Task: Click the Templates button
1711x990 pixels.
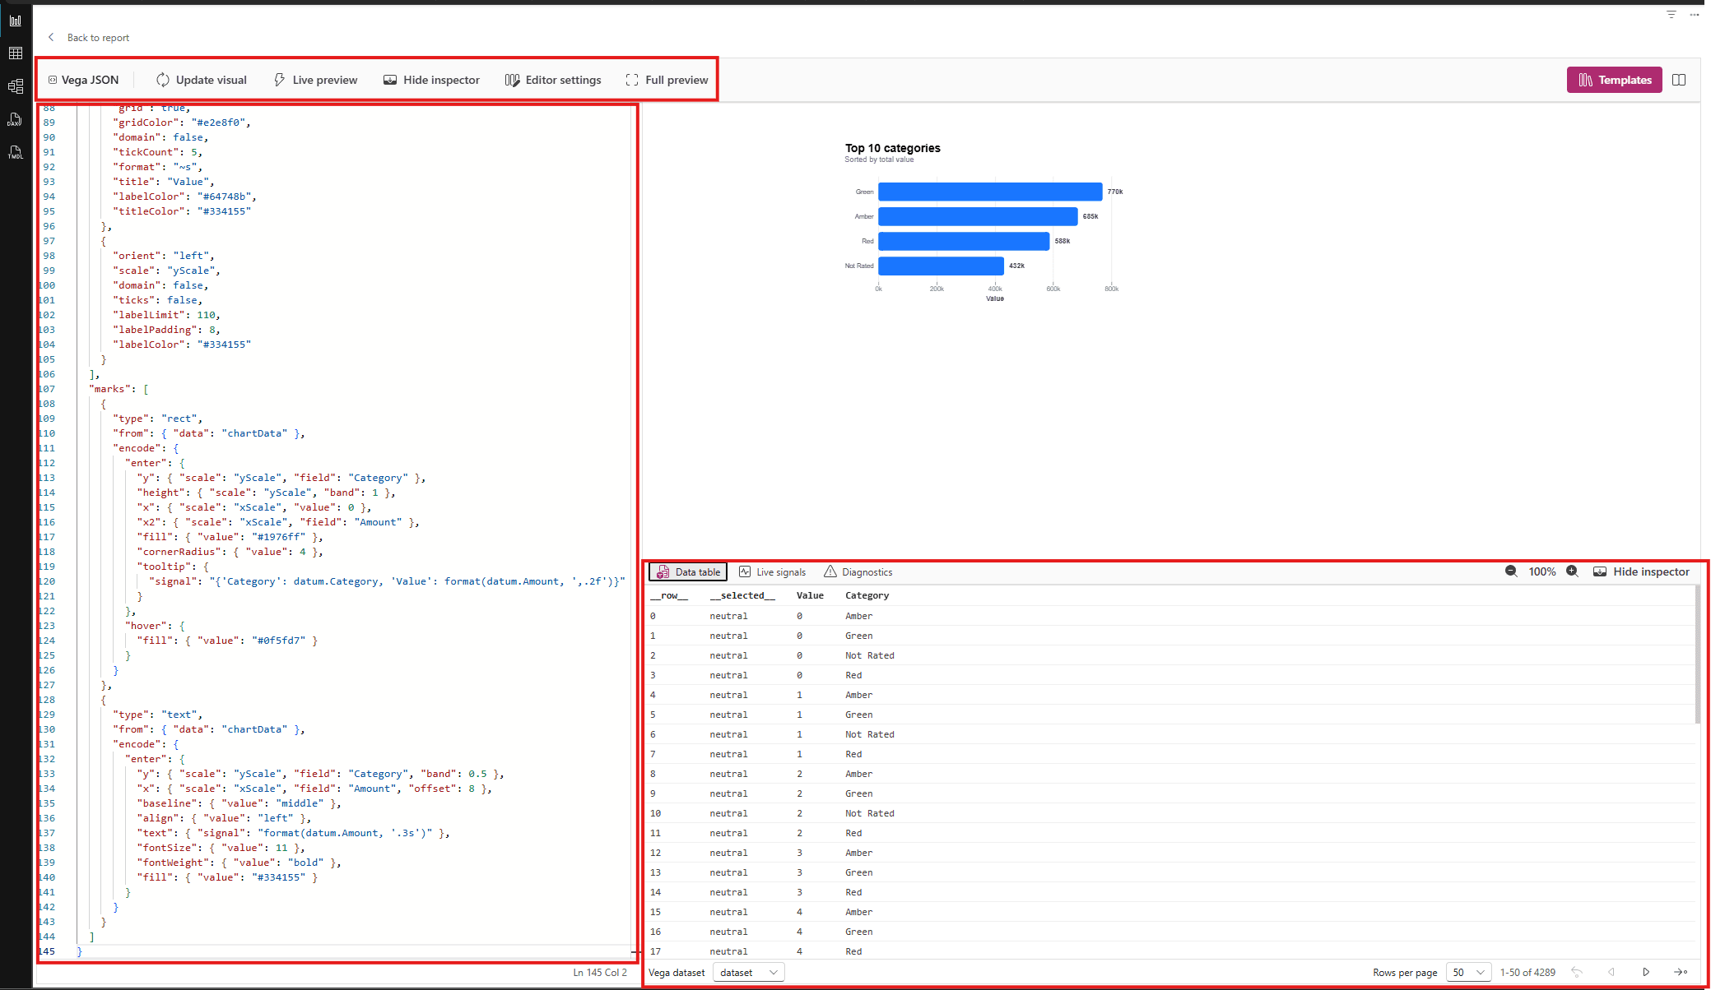Action: [1615, 80]
